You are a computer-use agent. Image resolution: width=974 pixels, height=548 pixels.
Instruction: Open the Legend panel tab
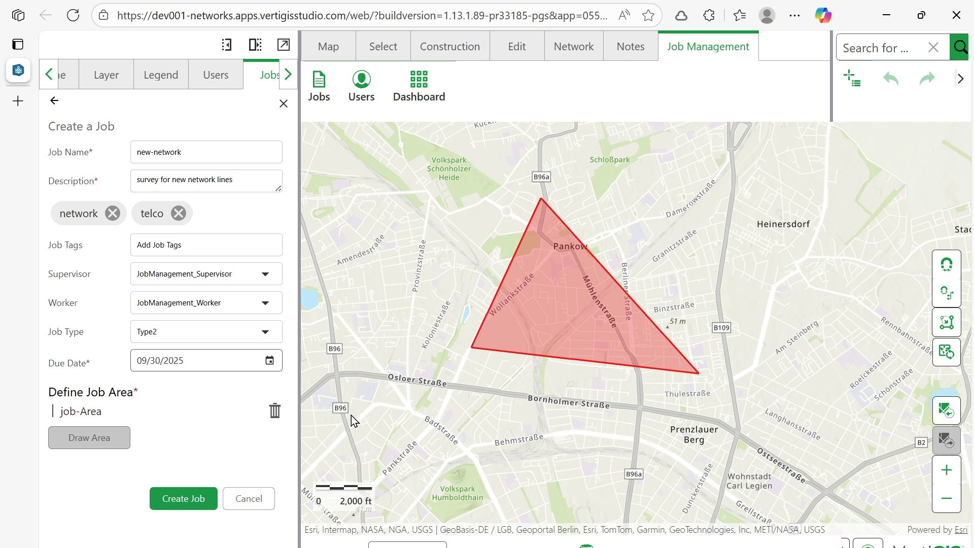tap(161, 75)
